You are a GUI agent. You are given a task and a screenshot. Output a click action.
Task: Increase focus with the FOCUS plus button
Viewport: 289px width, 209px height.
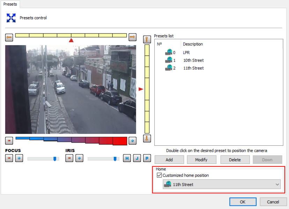(19, 158)
